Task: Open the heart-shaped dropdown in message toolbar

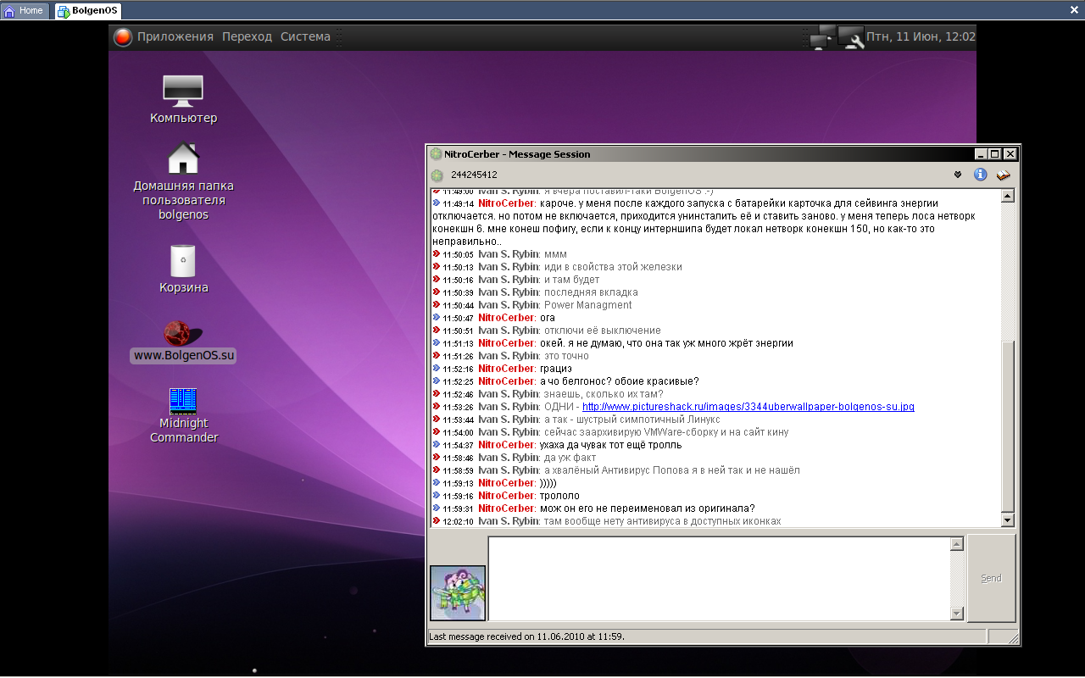Action: pos(958,175)
